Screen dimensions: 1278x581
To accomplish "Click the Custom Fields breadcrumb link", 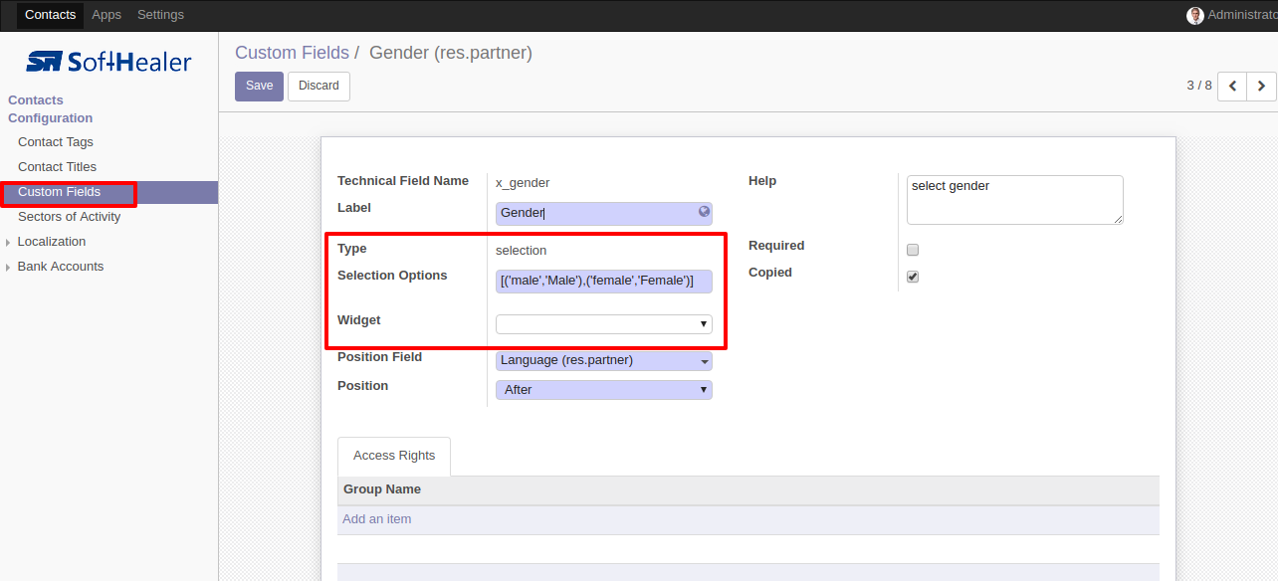I will click(x=292, y=53).
